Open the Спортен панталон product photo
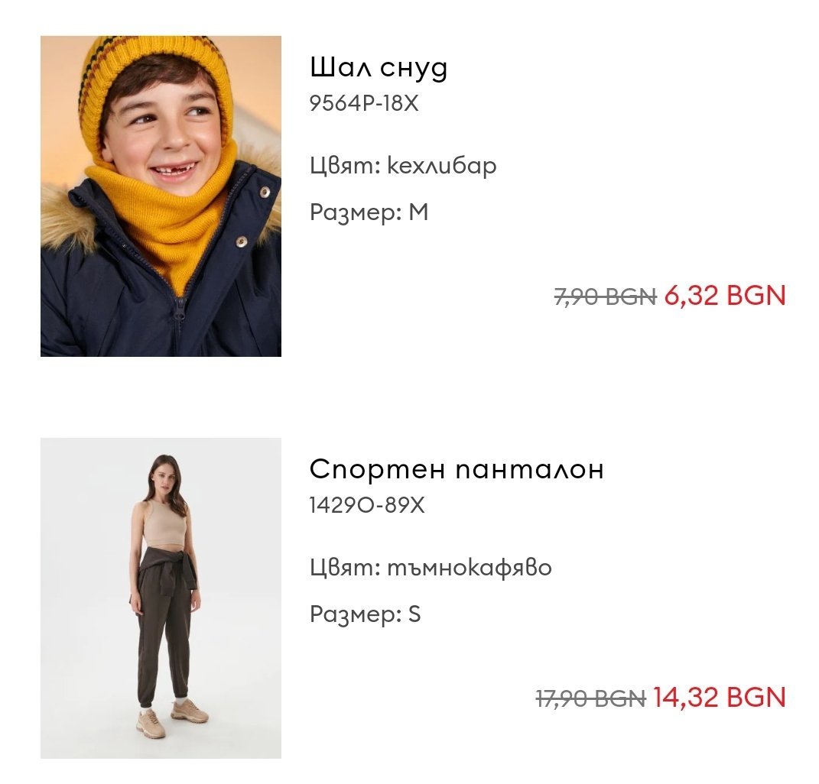This screenshot has height=784, width=819. [x=161, y=598]
